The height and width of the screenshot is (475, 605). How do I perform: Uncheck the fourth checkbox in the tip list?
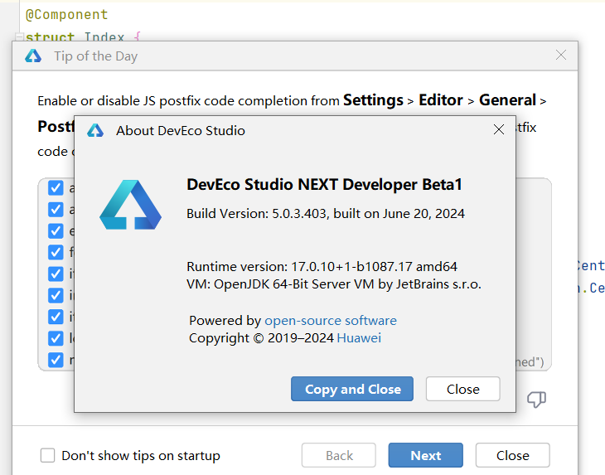pyautogui.click(x=56, y=252)
